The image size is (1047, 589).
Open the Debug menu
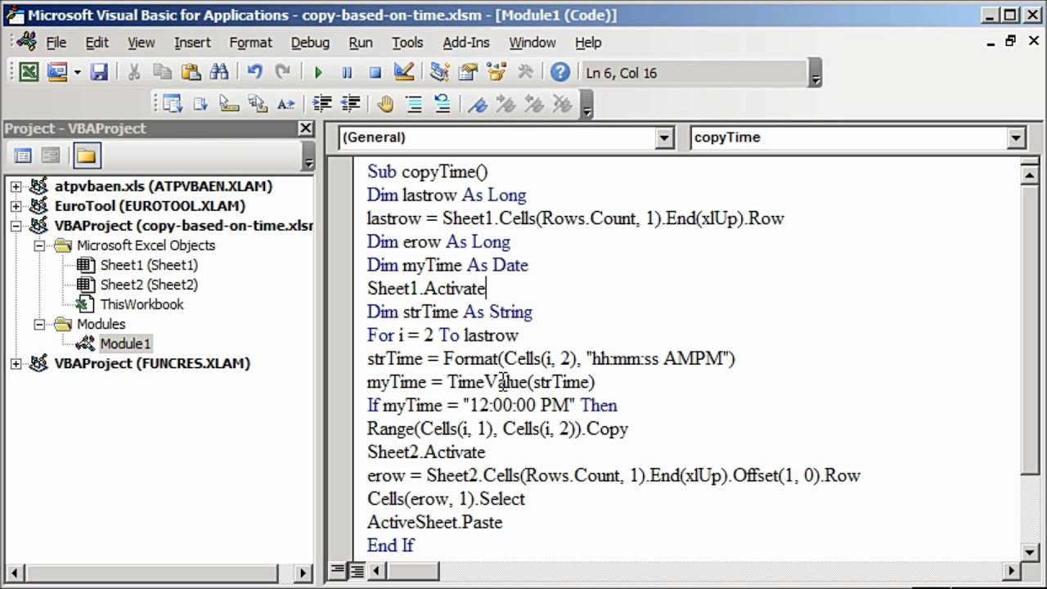[310, 43]
